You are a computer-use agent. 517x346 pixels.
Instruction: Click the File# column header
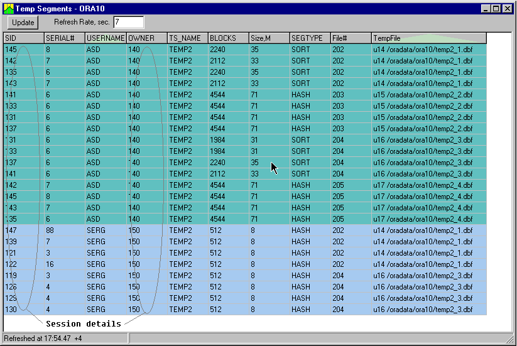351,38
